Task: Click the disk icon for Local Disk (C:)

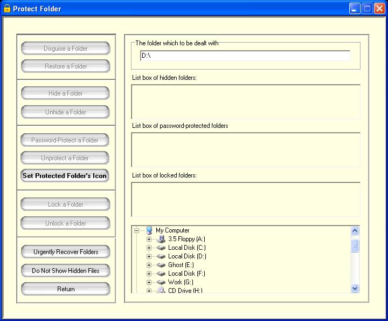Action: [161, 248]
